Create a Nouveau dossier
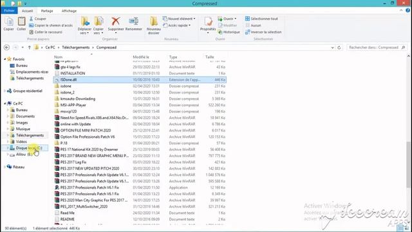This screenshot has width=412, height=232. point(154,25)
